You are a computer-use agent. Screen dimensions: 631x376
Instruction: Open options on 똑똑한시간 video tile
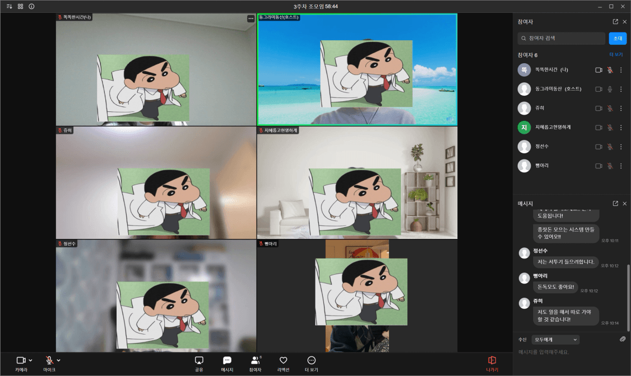(x=250, y=18)
